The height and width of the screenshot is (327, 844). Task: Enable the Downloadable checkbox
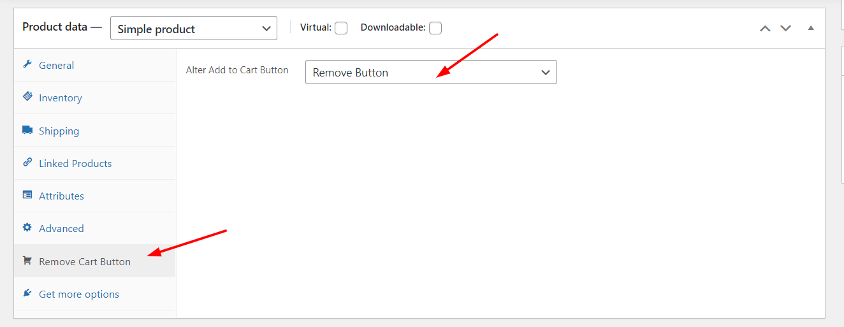435,28
